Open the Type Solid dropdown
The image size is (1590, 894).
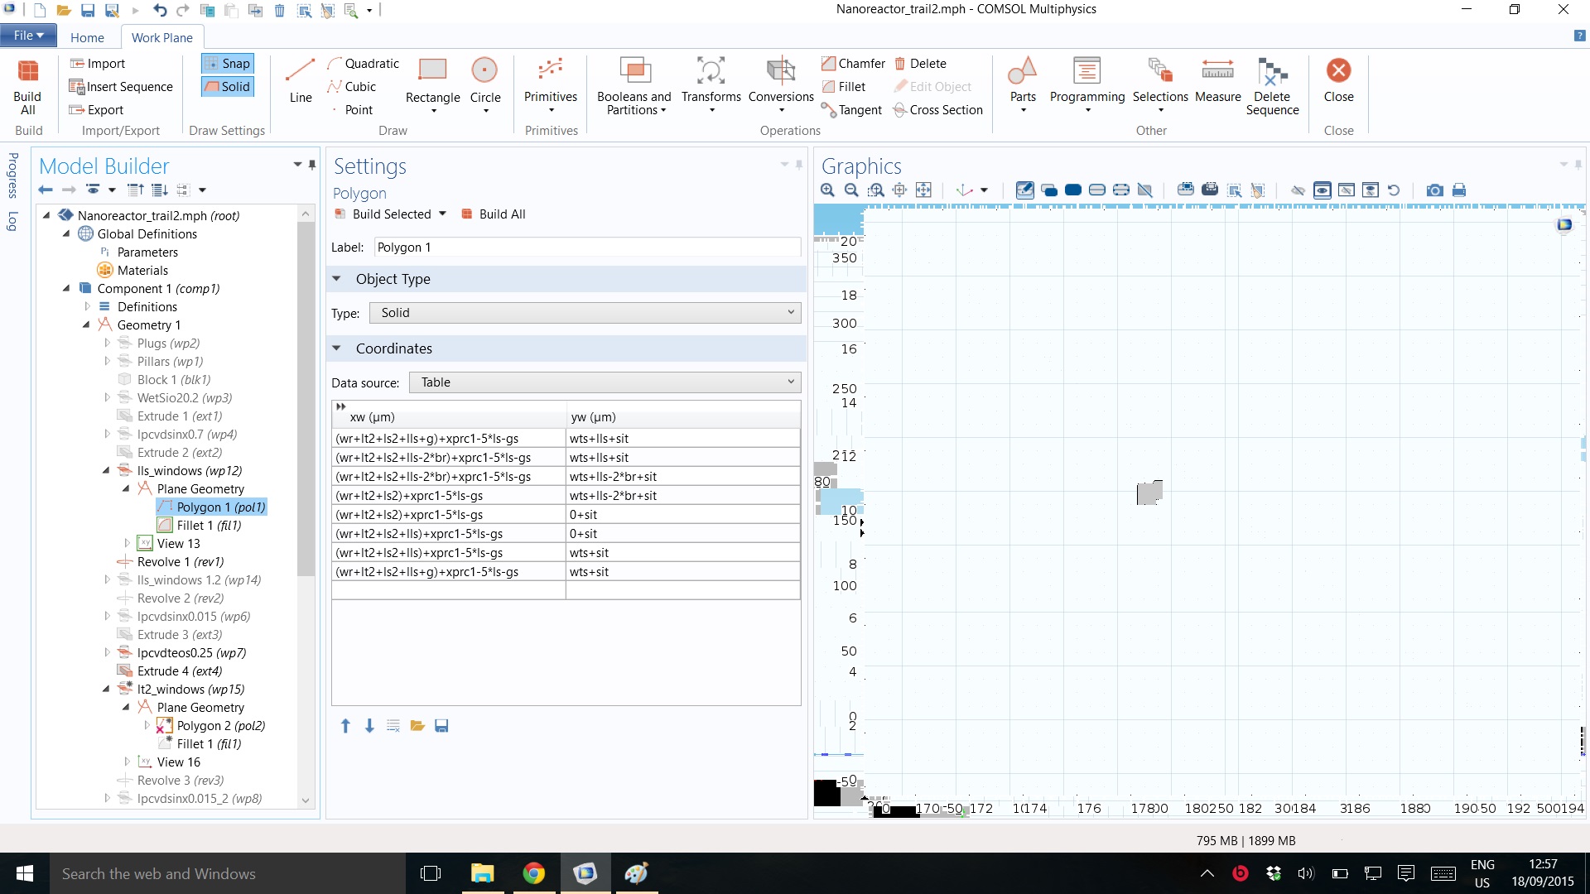587,313
